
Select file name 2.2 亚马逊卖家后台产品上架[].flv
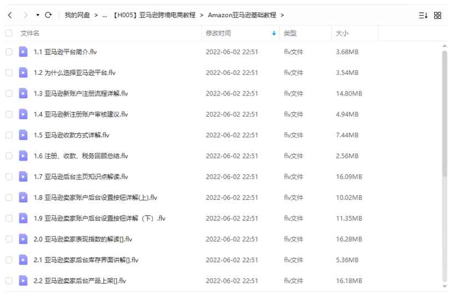(79, 280)
